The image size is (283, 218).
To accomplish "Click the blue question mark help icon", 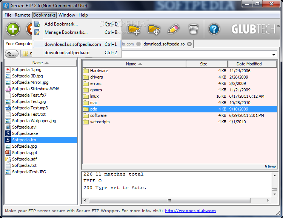I will point(214,29).
